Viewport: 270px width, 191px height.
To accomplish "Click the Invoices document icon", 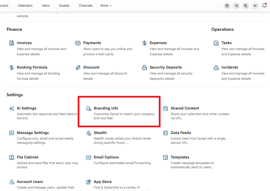I will 12,43.
